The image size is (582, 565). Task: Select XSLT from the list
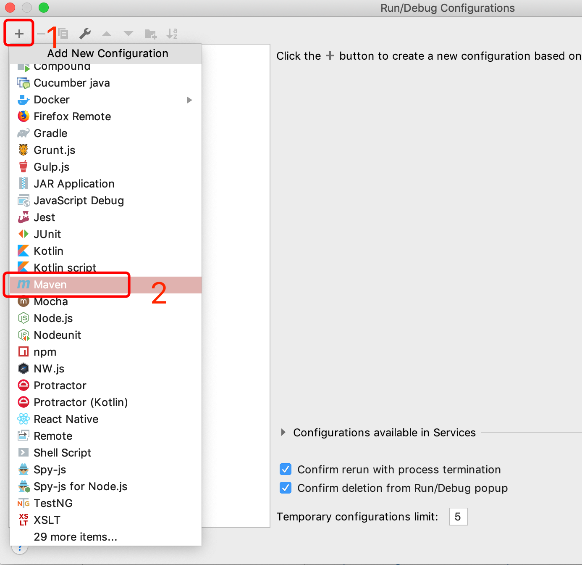click(106, 520)
